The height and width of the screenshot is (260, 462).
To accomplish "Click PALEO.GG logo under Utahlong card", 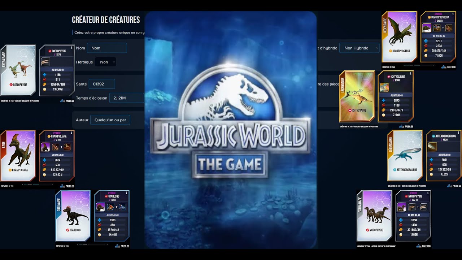I will coord(122,246).
